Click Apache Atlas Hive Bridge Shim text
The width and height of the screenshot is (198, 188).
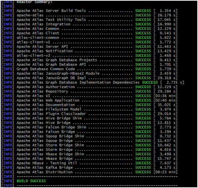point(49,118)
